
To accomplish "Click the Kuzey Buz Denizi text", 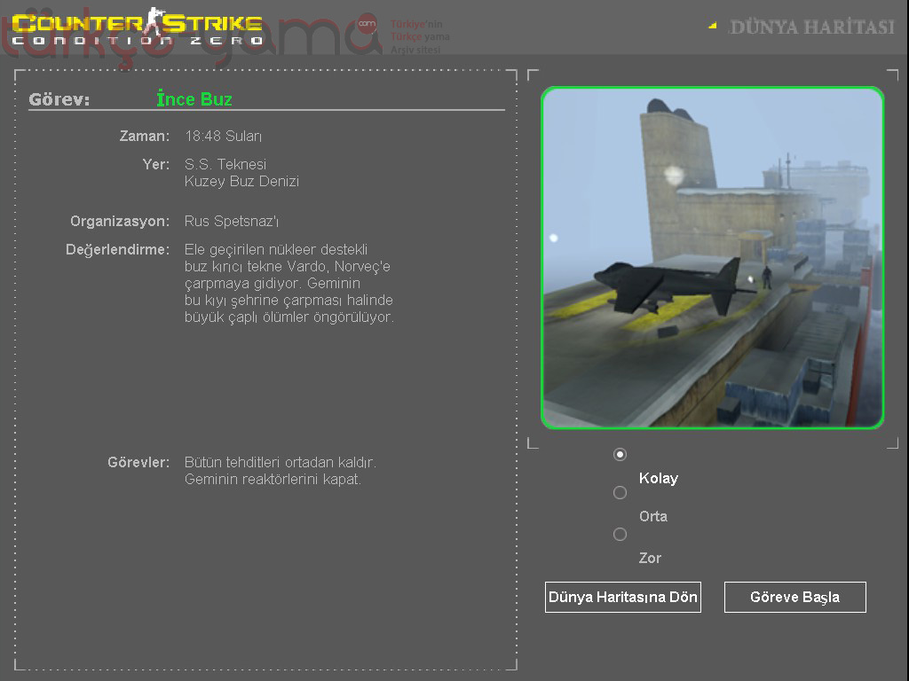I will coord(241,181).
